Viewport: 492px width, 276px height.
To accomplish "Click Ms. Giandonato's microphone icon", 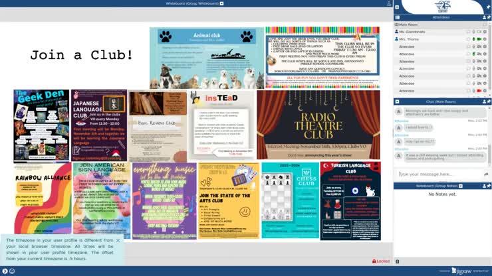I will tap(473, 32).
